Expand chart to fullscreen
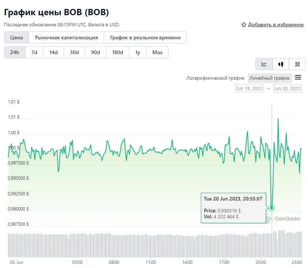 297,64
